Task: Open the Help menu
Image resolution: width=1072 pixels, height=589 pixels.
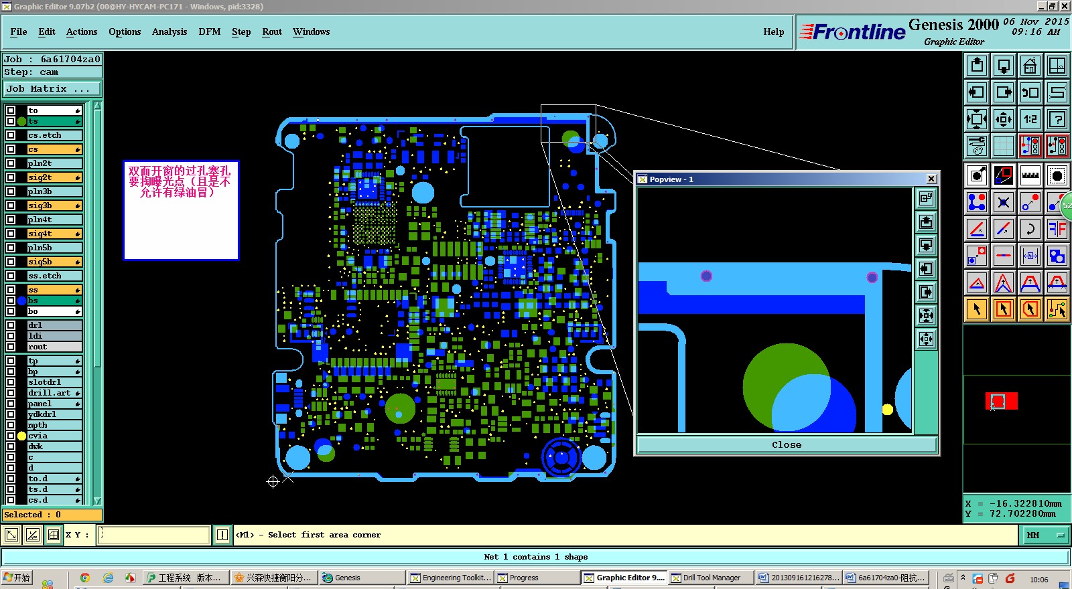Action: tap(774, 31)
